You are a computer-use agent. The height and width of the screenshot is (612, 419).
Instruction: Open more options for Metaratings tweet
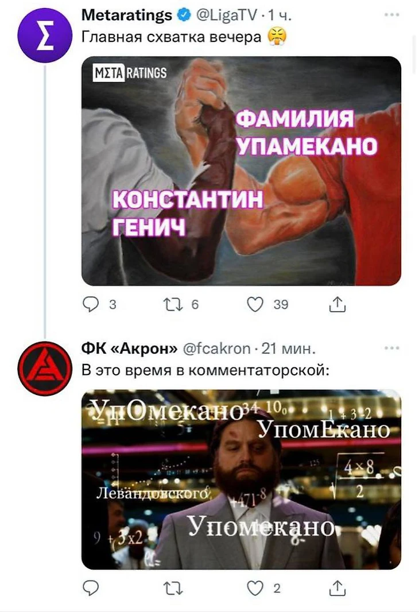391,14
